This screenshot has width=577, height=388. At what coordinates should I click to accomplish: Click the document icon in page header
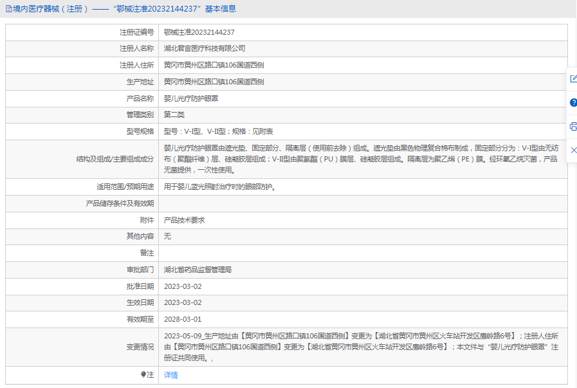coord(8,9)
